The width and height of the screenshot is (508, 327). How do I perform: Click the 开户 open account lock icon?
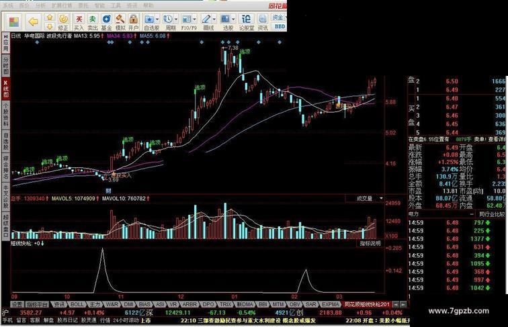[x=133, y=21]
